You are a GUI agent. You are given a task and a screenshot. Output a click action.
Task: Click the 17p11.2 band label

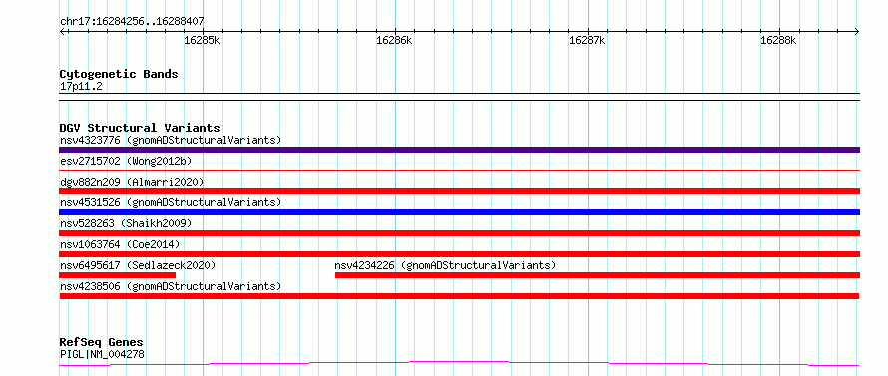(x=81, y=86)
